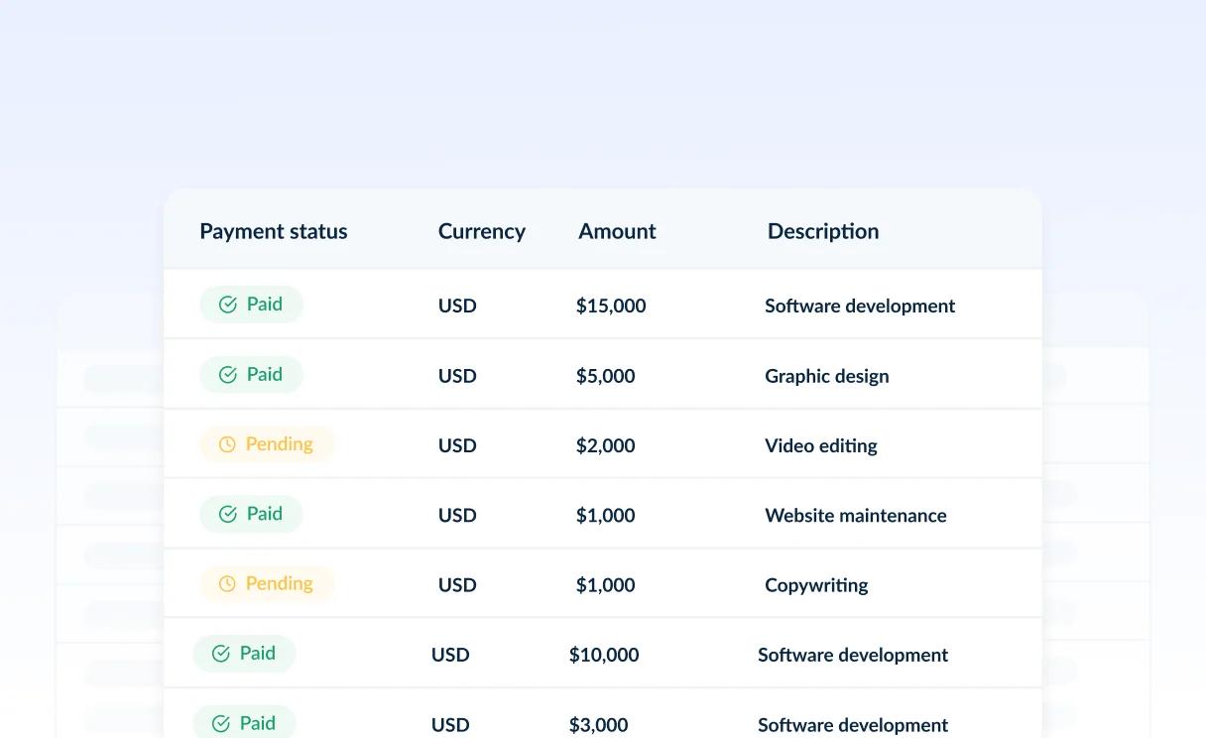Viewport: 1206px width, 738px height.
Task: Click the Paid badge for $15,000 row
Action: tap(251, 305)
